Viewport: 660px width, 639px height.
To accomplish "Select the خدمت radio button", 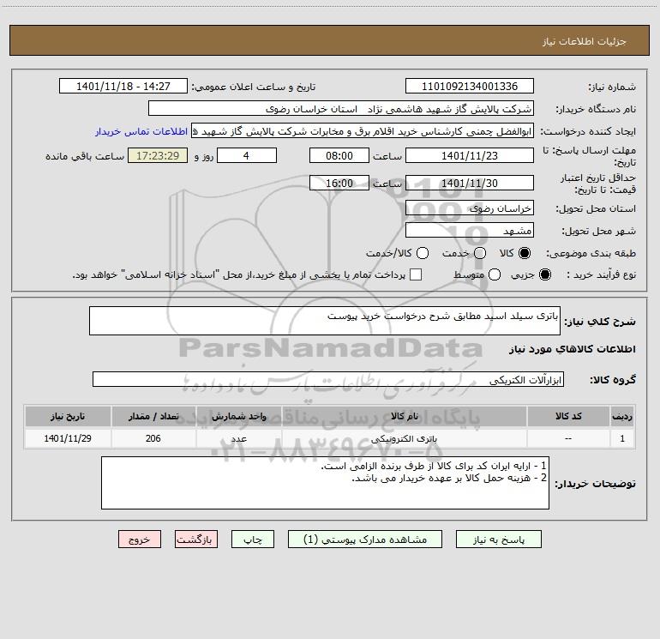I will pyautogui.click(x=480, y=253).
